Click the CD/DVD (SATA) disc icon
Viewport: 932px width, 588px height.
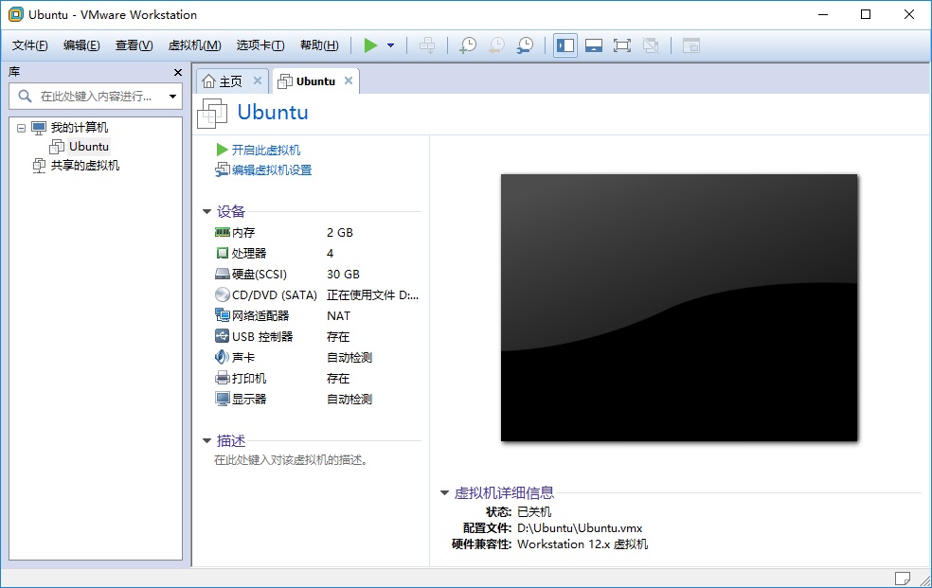point(223,294)
